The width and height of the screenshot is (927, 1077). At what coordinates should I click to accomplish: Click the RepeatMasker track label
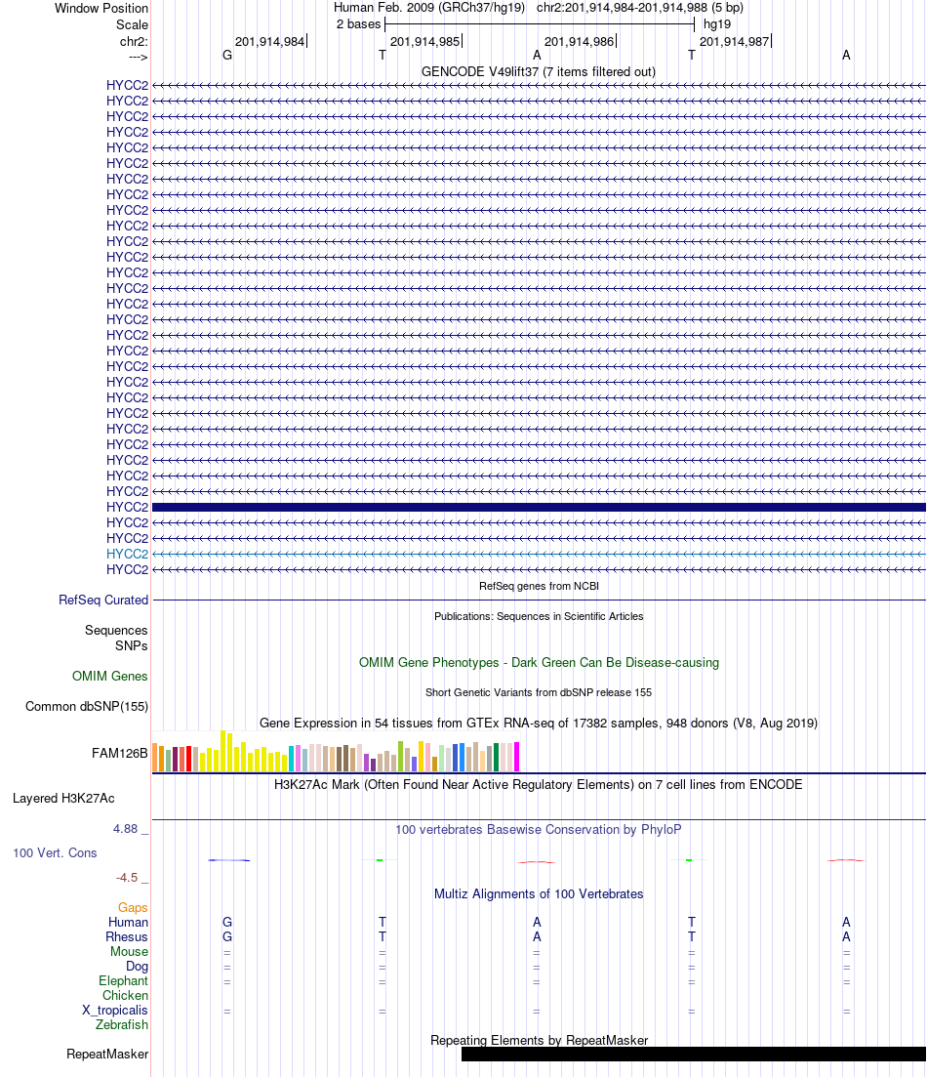(x=107, y=1054)
